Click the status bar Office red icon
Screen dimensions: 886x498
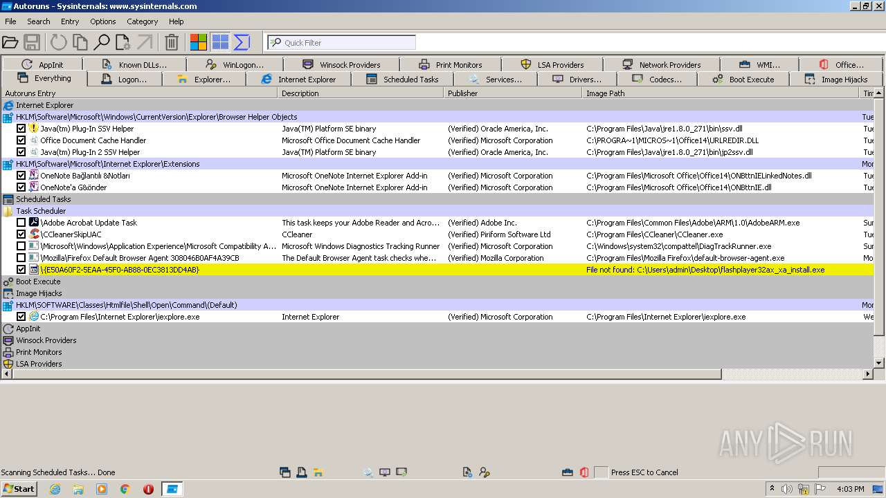click(x=584, y=472)
